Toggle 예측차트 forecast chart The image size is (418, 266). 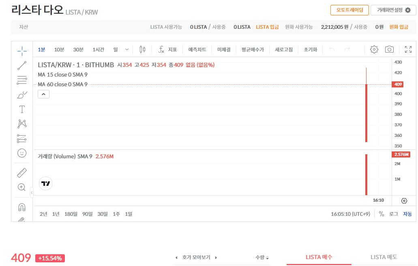coord(197,49)
